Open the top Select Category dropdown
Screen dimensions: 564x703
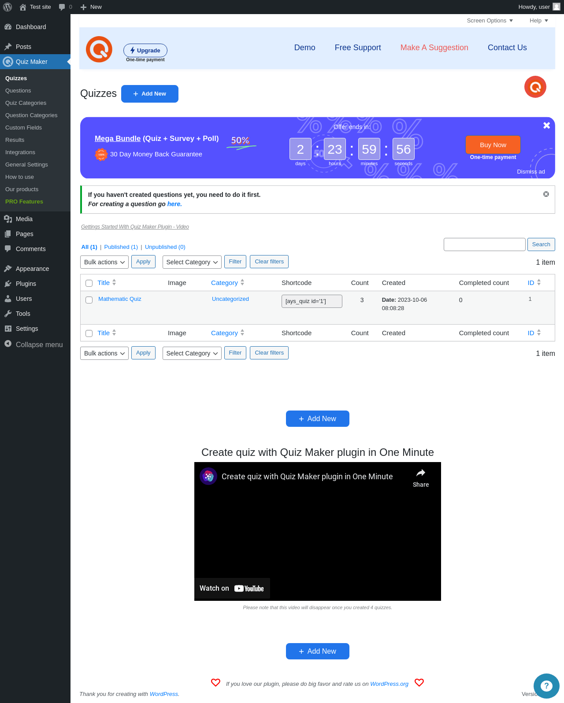(x=192, y=262)
